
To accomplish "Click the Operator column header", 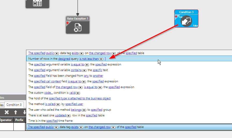I will pos(6,120).
